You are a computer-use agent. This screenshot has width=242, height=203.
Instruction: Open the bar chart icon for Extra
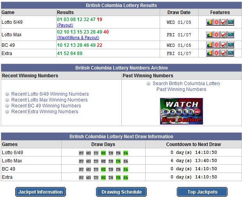(x=210, y=53)
